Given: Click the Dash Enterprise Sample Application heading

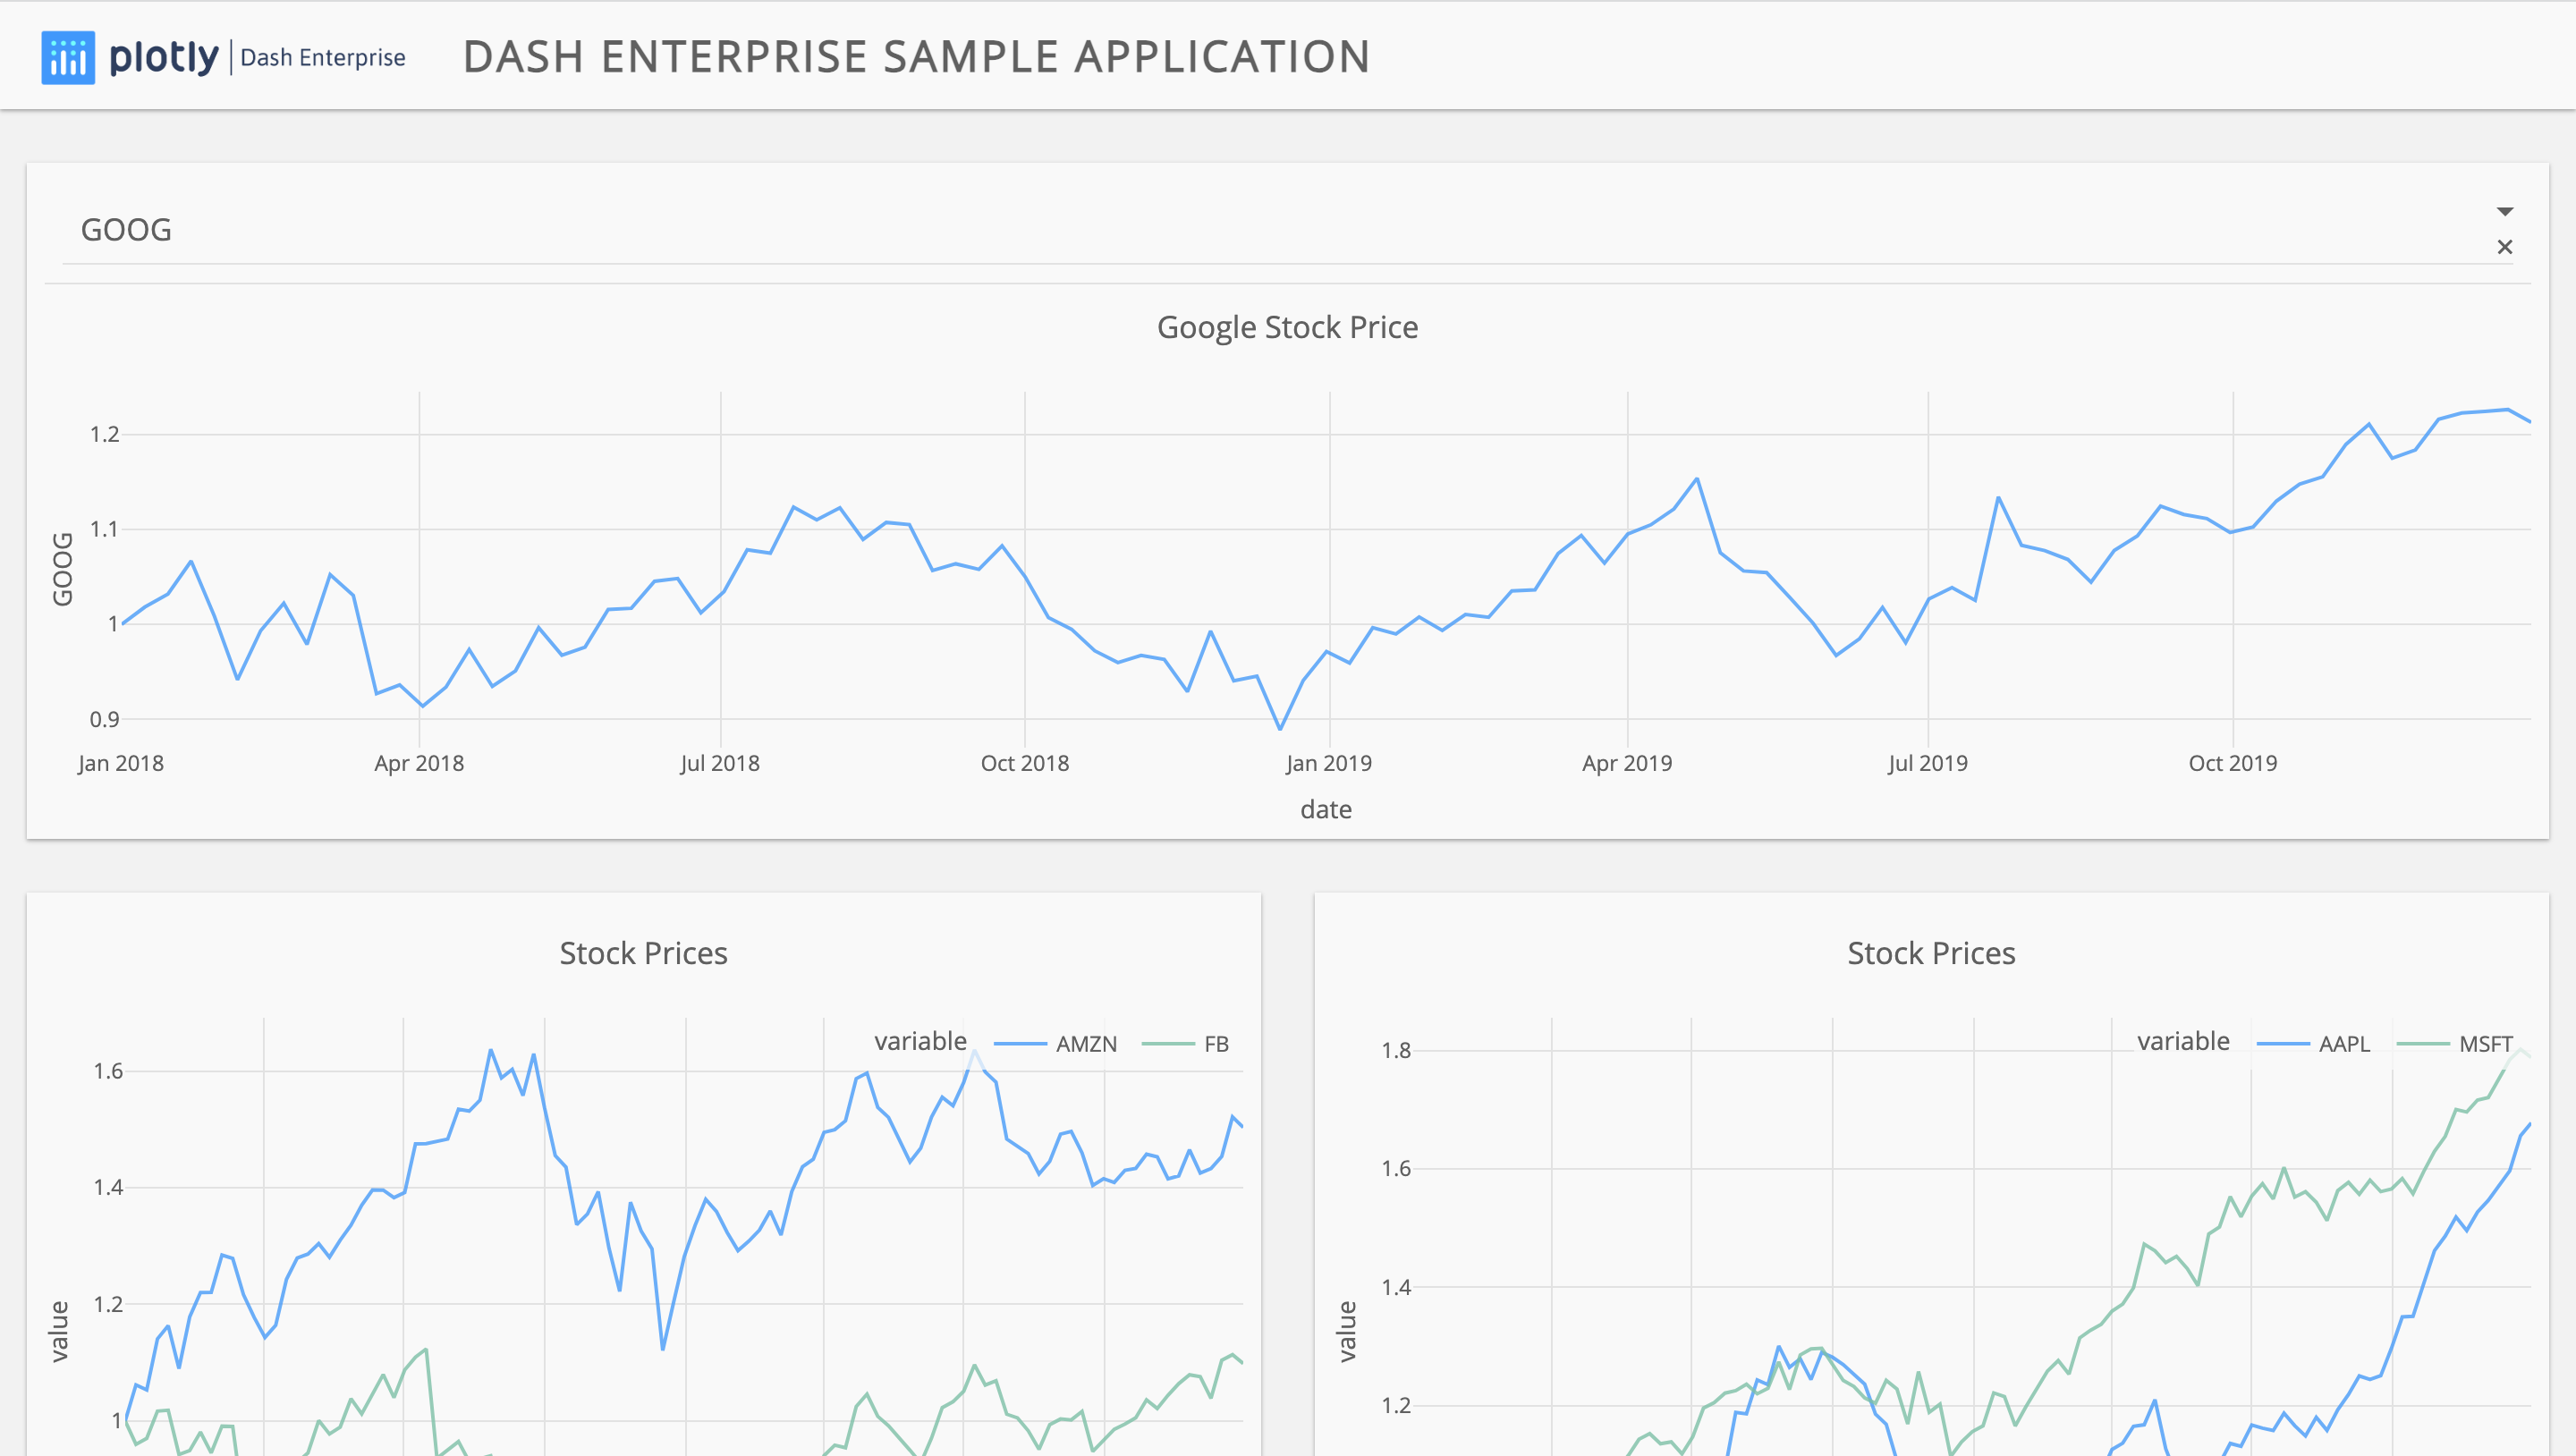Looking at the screenshot, I should tap(916, 57).
